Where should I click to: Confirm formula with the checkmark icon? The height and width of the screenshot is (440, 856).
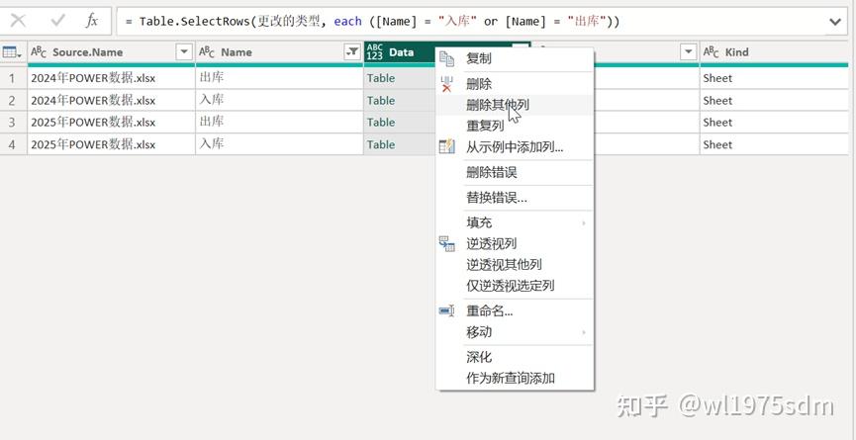pyautogui.click(x=57, y=22)
